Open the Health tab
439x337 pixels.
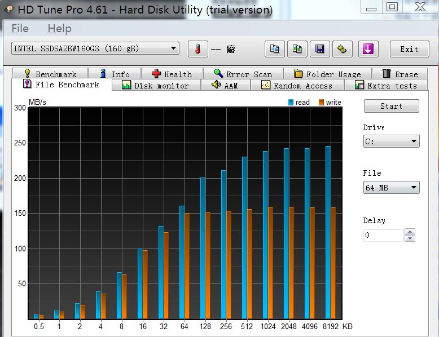pos(172,74)
